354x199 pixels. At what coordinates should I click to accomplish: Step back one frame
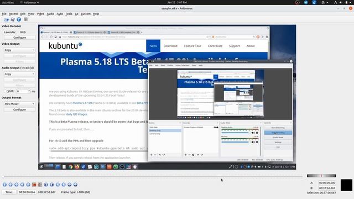pyautogui.click(x=11, y=185)
